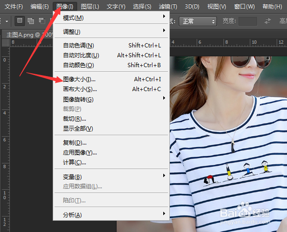
Task: Select 画布大小(S)... menu entry
Action: (112, 89)
